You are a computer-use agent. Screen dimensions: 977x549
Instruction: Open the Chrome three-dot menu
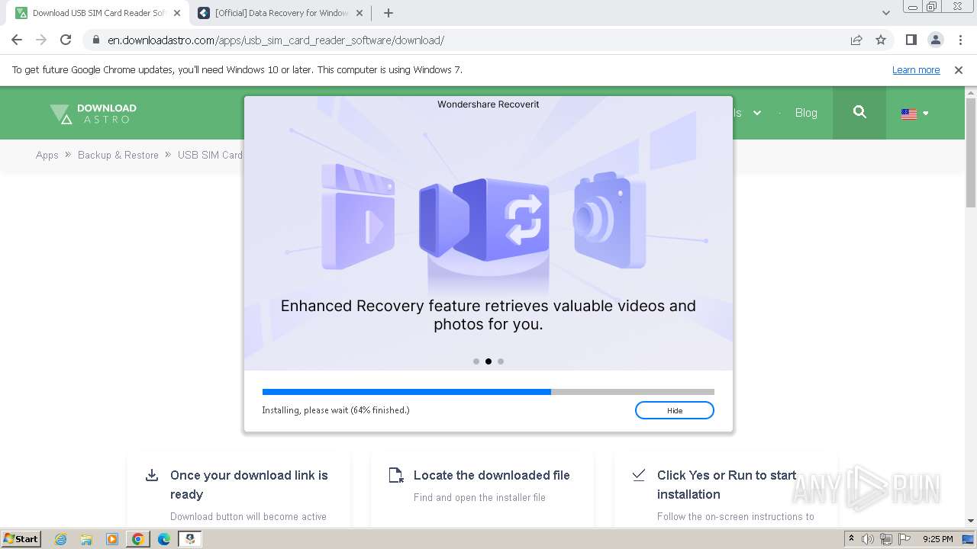click(960, 40)
